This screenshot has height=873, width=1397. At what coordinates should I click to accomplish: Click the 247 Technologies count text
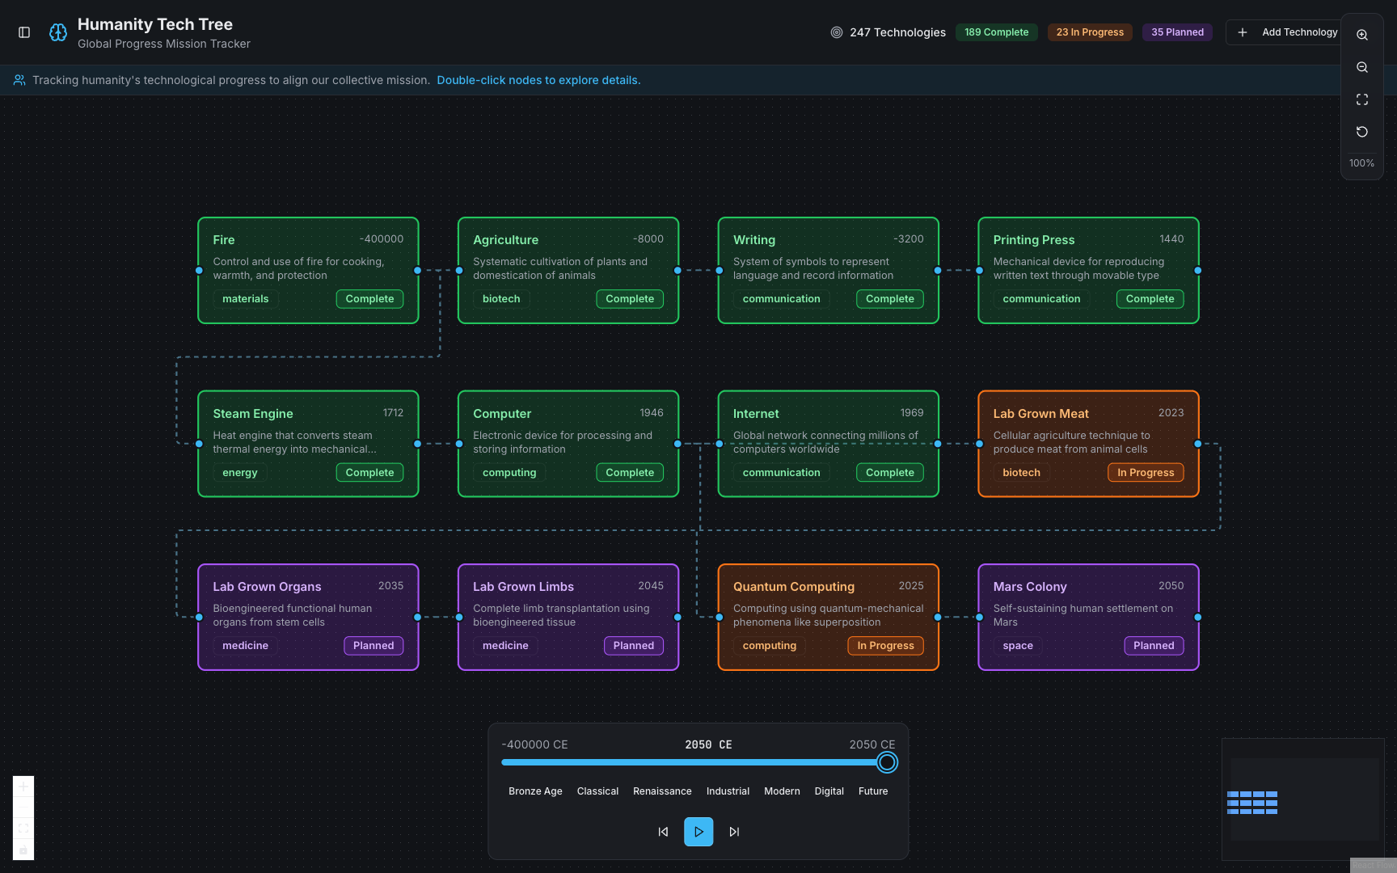click(x=897, y=32)
